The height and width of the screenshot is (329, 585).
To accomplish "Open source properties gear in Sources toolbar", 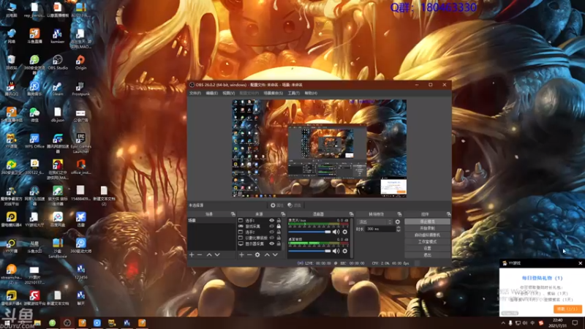I will (257, 254).
